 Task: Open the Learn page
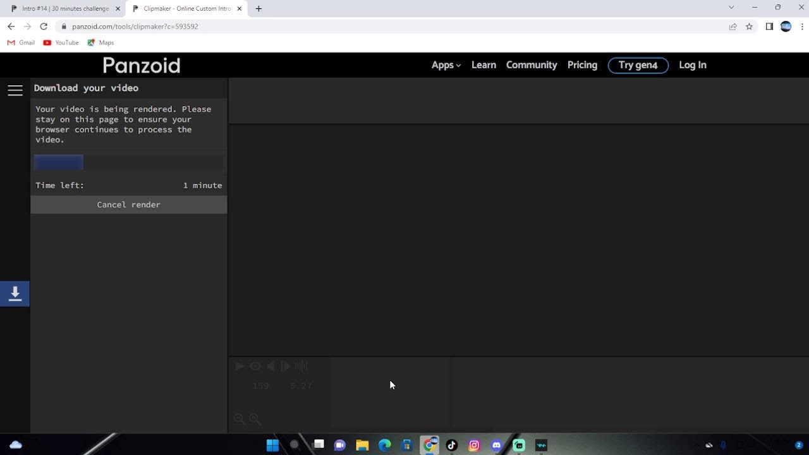(484, 65)
